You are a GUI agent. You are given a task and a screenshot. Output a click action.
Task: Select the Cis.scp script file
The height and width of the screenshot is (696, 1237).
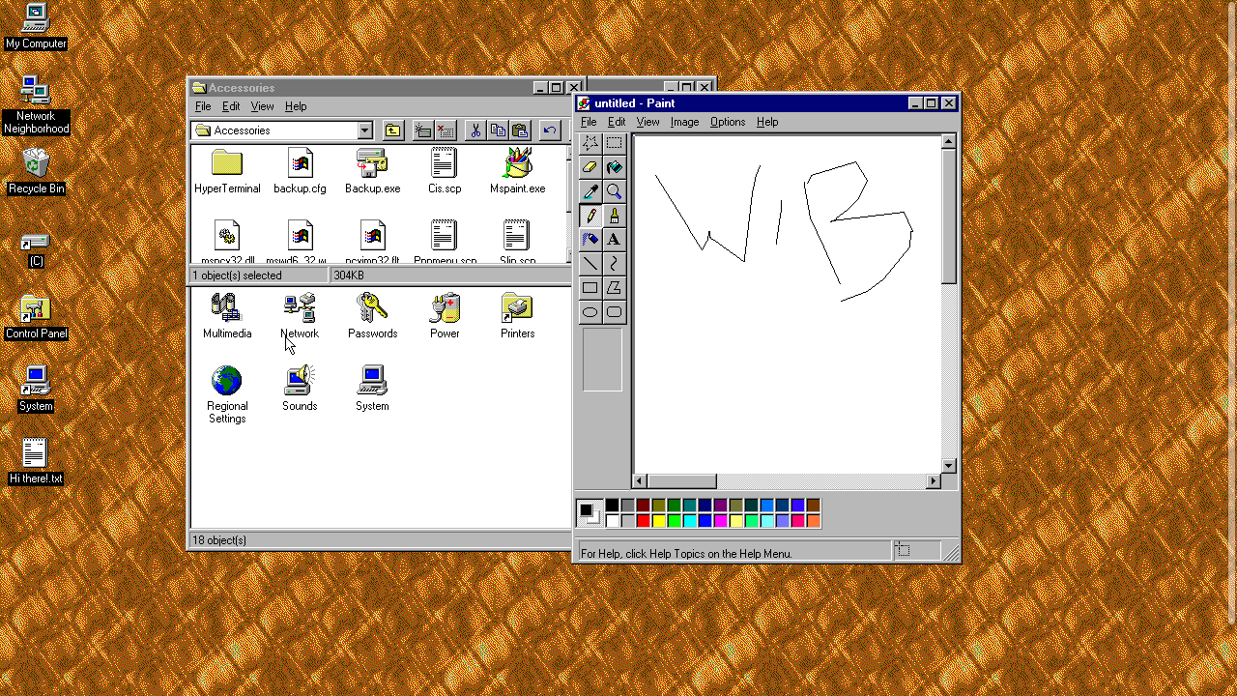[444, 172]
